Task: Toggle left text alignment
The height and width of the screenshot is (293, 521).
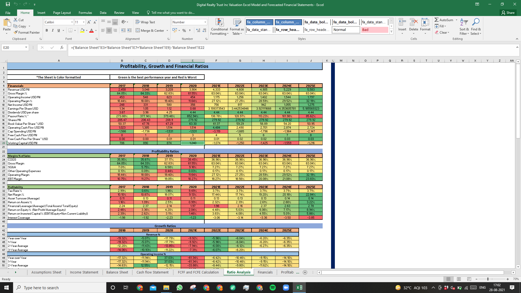Action: (x=103, y=30)
